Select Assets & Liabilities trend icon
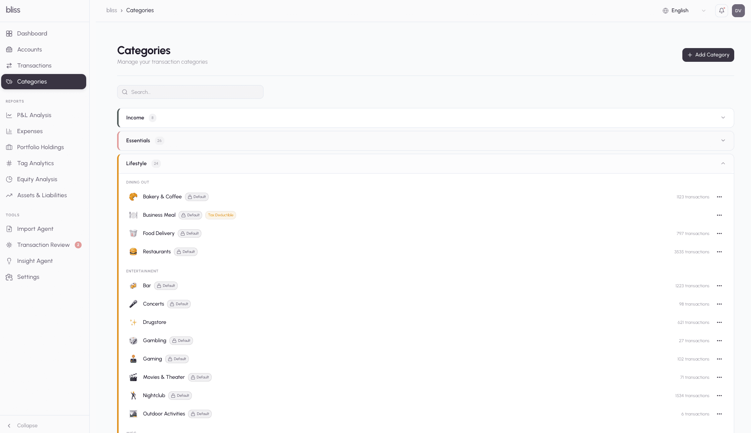 click(x=9, y=195)
